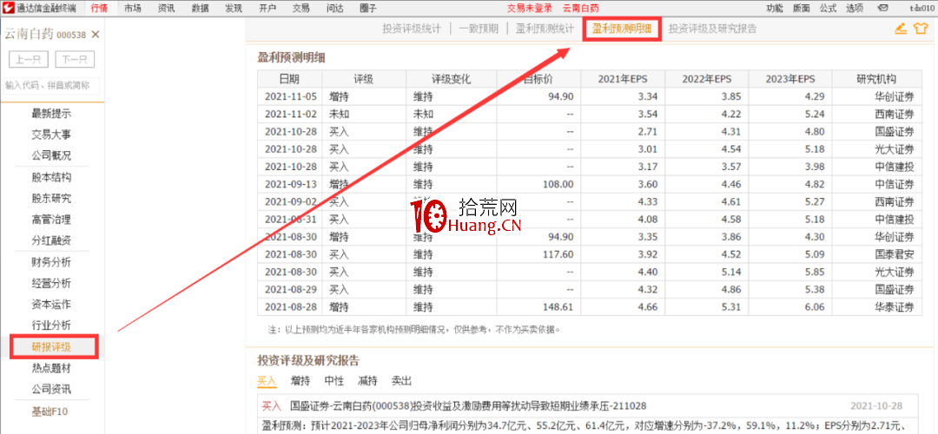Switch to 盈利预测明细 tab
Screen dimensions: 938x434
click(621, 28)
